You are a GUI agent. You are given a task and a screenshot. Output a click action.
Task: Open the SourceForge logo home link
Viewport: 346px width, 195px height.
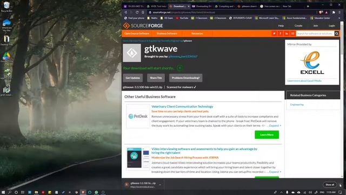[x=143, y=25]
